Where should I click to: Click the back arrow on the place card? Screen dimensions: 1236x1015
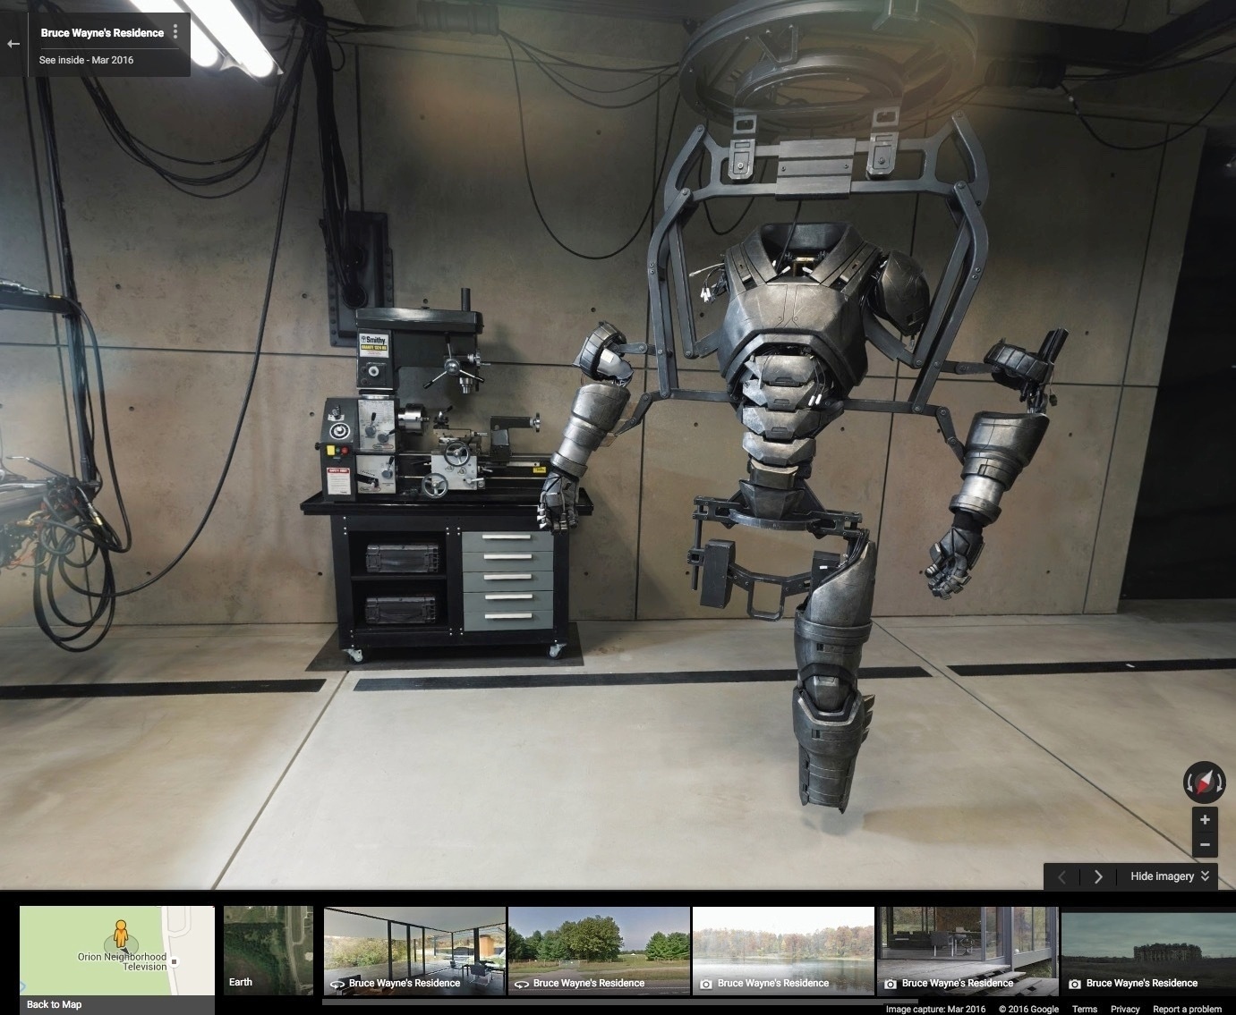click(x=13, y=43)
